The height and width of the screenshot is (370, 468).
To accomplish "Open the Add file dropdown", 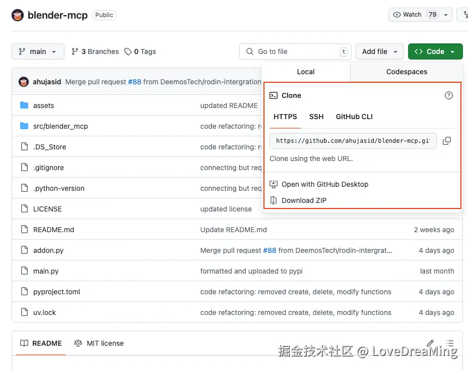I will tap(380, 51).
